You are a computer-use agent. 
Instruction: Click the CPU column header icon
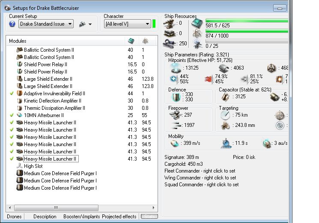point(131,41)
